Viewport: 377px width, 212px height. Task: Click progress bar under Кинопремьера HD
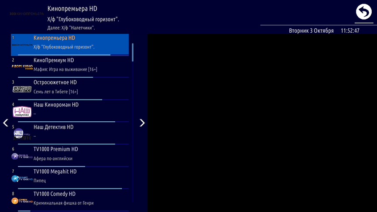73,55
